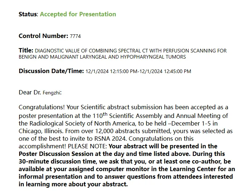
Task: Click the word Congratulations! opening the paragraph
Action: [x=42, y=107]
